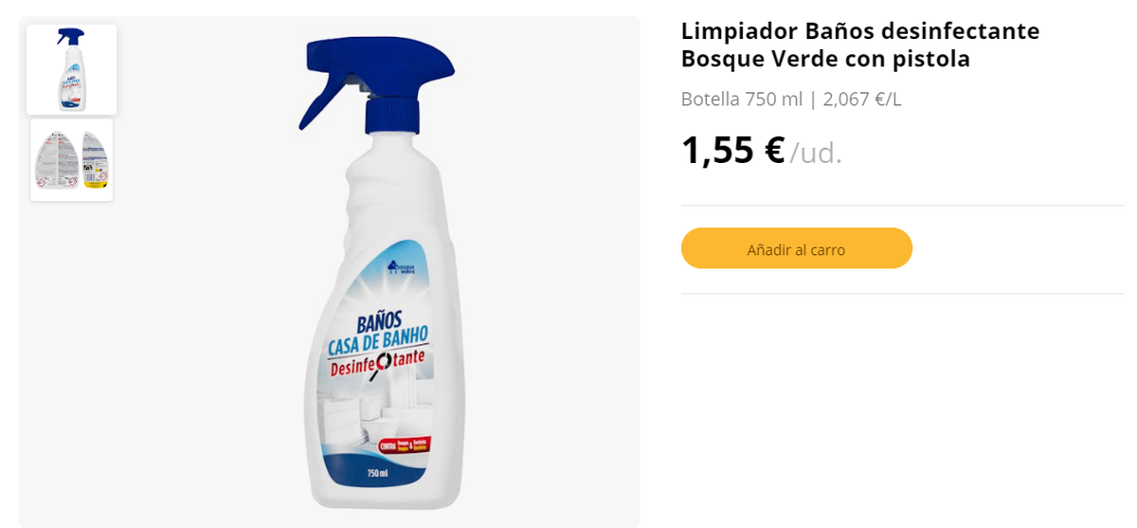Select the front-view bottle thumbnail
Screen dimensions: 1137x528
tap(71, 69)
